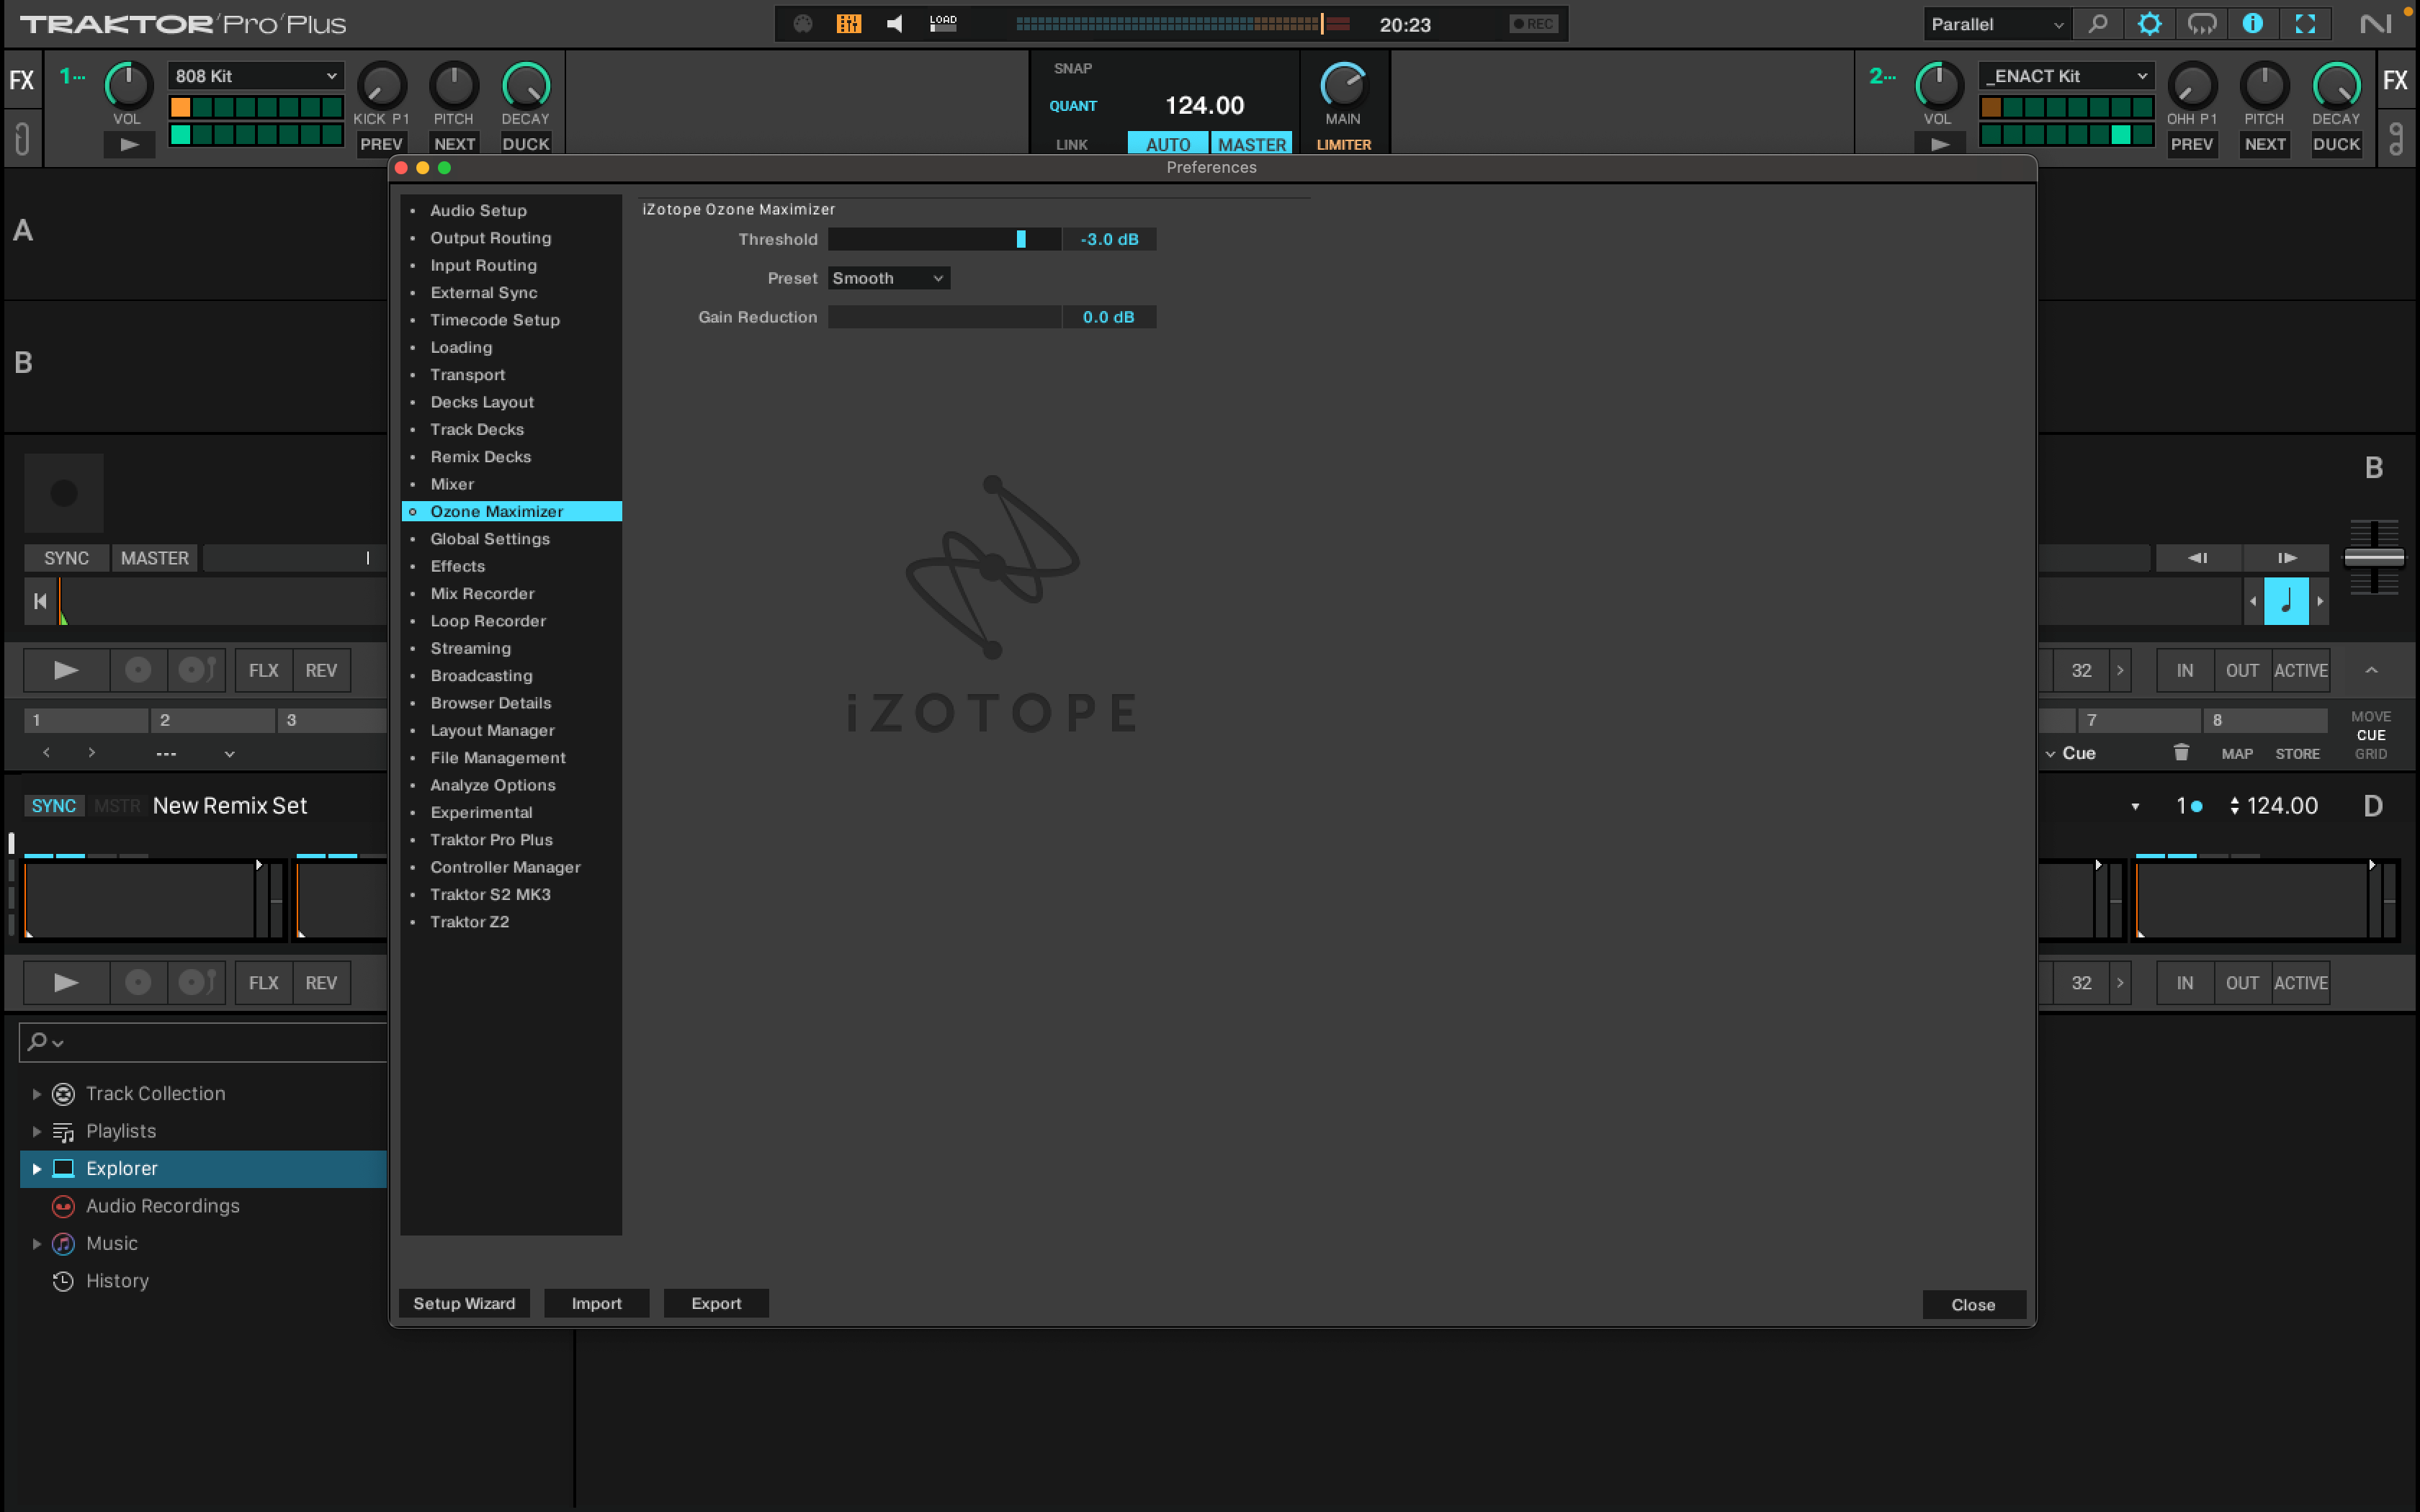The height and width of the screenshot is (1512, 2420).
Task: Toggle the QUANT quantize button
Action: coord(1072,106)
